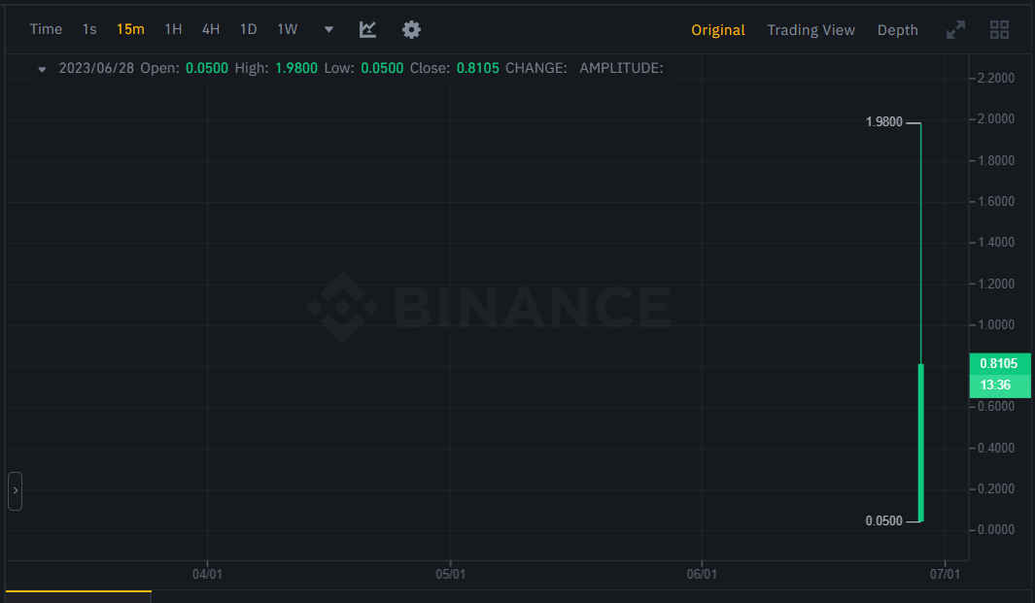Click the AMPLITUDE label
The width and height of the screenshot is (1035, 603).
pos(621,69)
